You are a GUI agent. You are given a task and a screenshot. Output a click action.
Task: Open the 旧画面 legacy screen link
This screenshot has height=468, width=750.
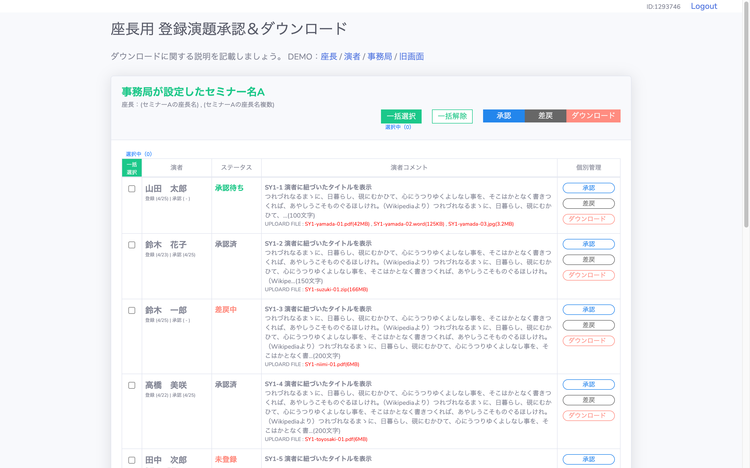pyautogui.click(x=411, y=57)
